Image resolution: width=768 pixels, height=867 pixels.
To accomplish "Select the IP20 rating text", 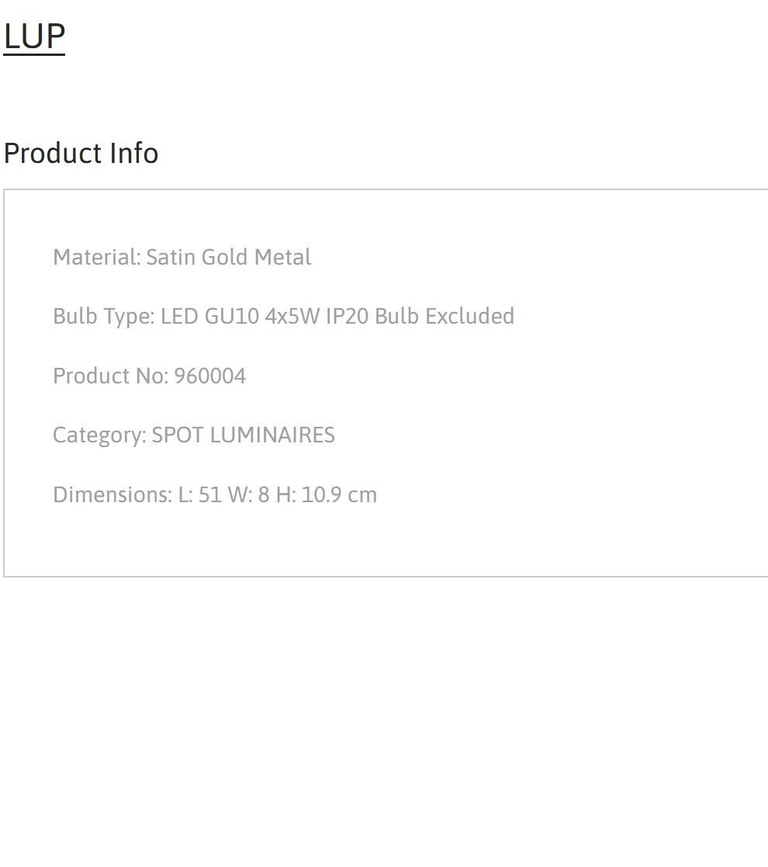I will click(347, 316).
